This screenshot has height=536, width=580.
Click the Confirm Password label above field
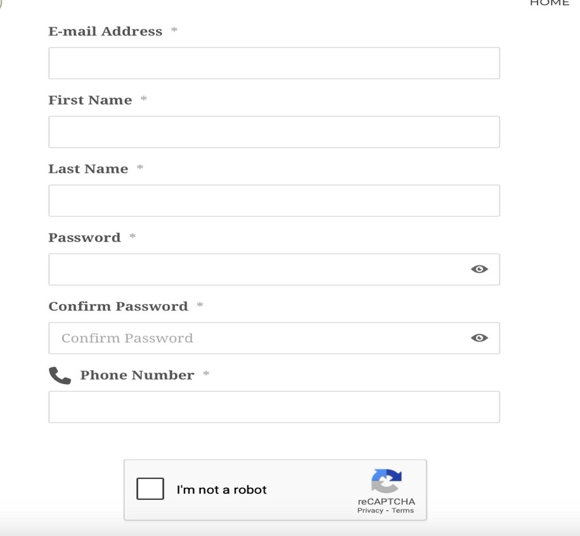click(119, 307)
